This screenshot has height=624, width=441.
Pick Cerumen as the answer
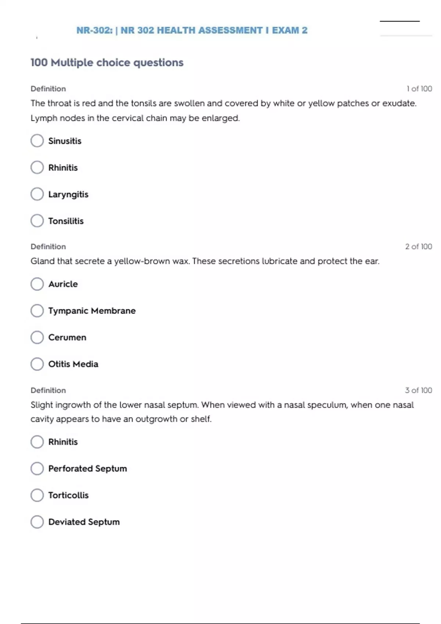click(x=37, y=337)
